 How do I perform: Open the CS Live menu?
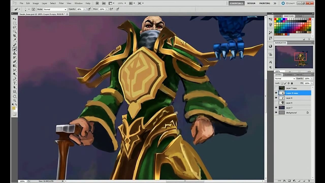pyautogui.click(x=288, y=3)
